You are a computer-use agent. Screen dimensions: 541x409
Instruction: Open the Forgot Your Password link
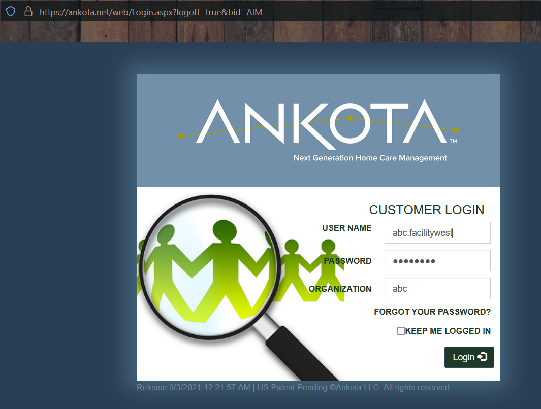click(432, 312)
